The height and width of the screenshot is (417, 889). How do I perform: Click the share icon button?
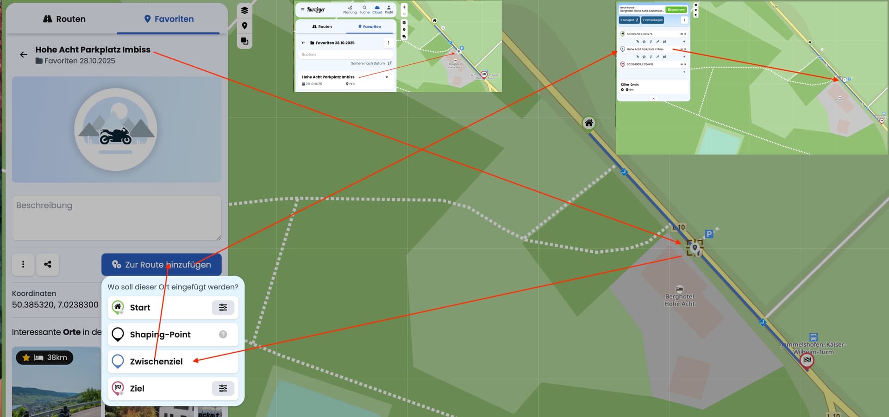[x=47, y=264]
